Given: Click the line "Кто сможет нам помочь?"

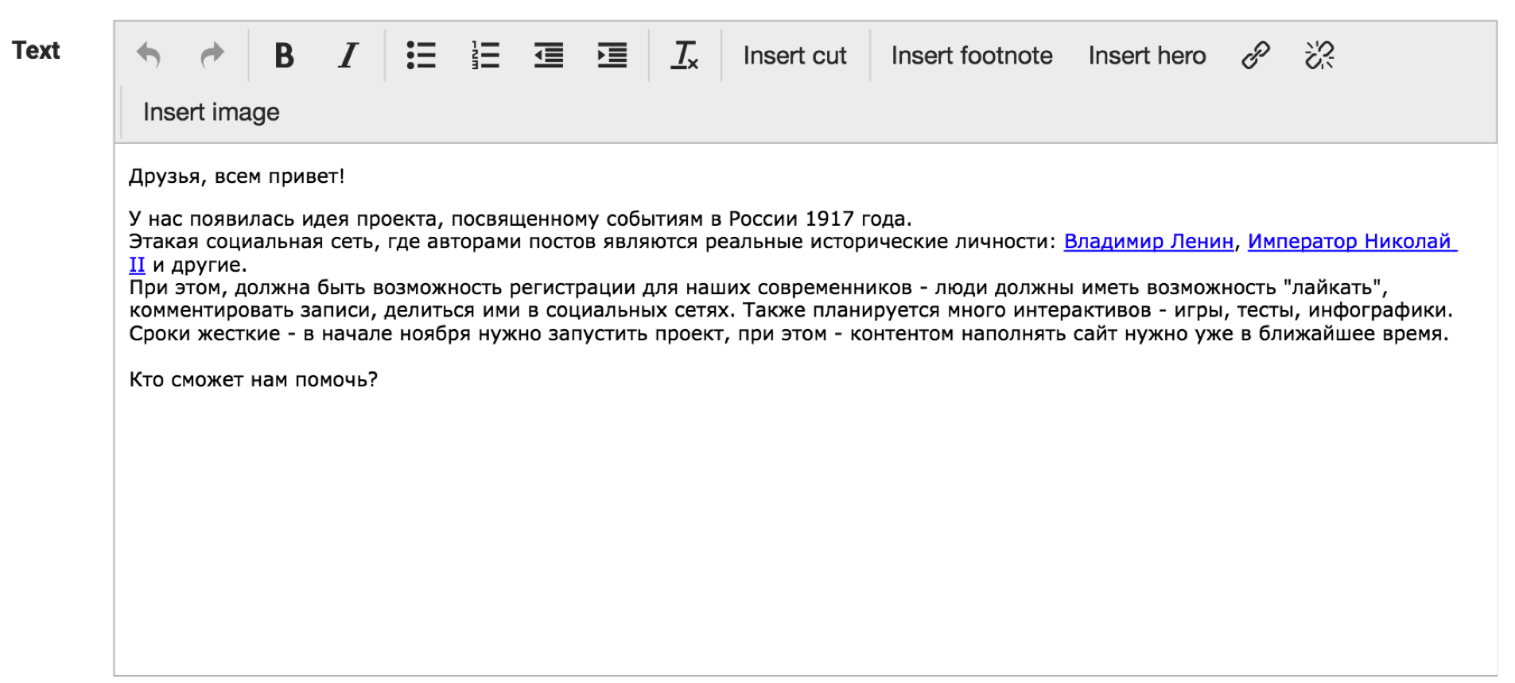Looking at the screenshot, I should pos(253,380).
